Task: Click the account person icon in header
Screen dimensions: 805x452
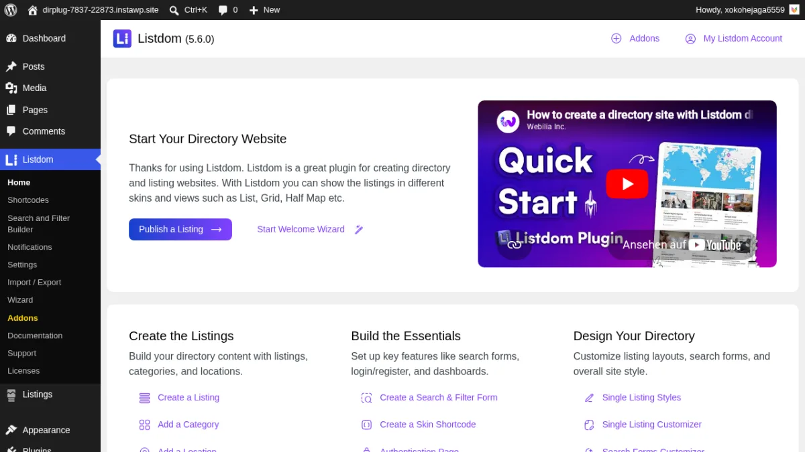Action: tap(690, 39)
